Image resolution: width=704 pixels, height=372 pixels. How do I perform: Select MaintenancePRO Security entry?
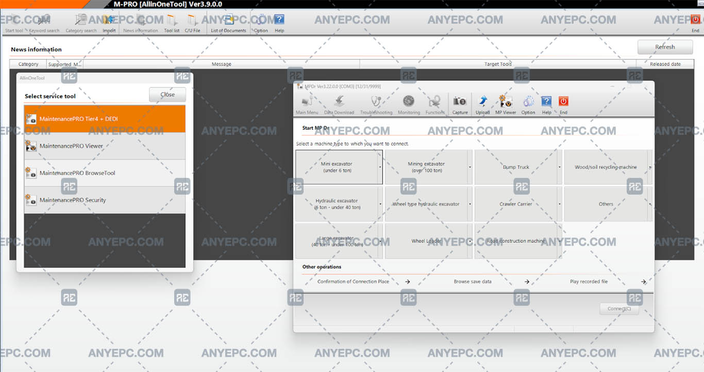[105, 200]
